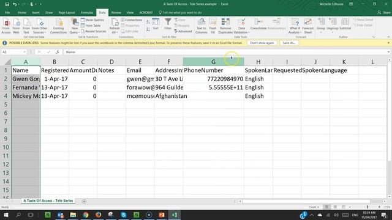Switch to Normal view in status bar
Screen dimensions: 392x220
[326, 207]
